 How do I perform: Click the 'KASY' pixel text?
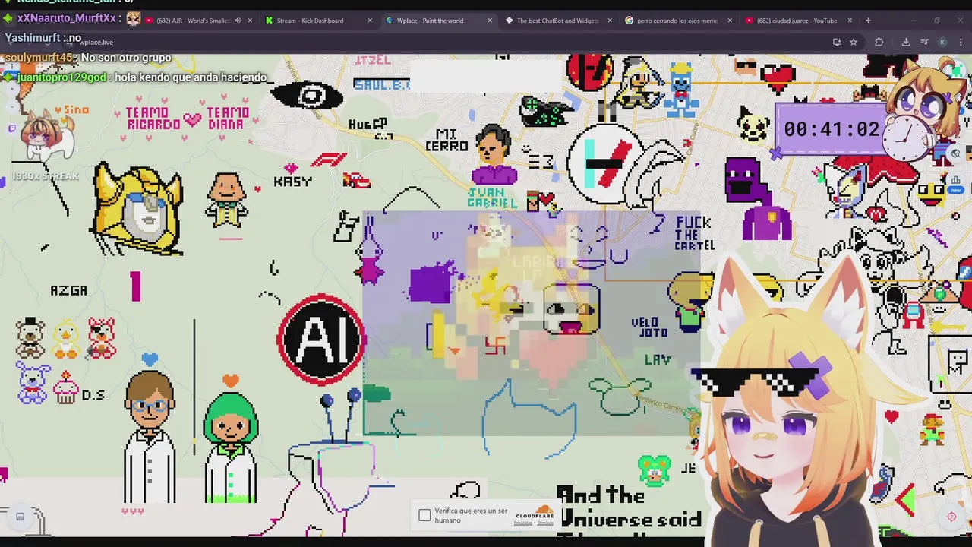pyautogui.click(x=292, y=182)
